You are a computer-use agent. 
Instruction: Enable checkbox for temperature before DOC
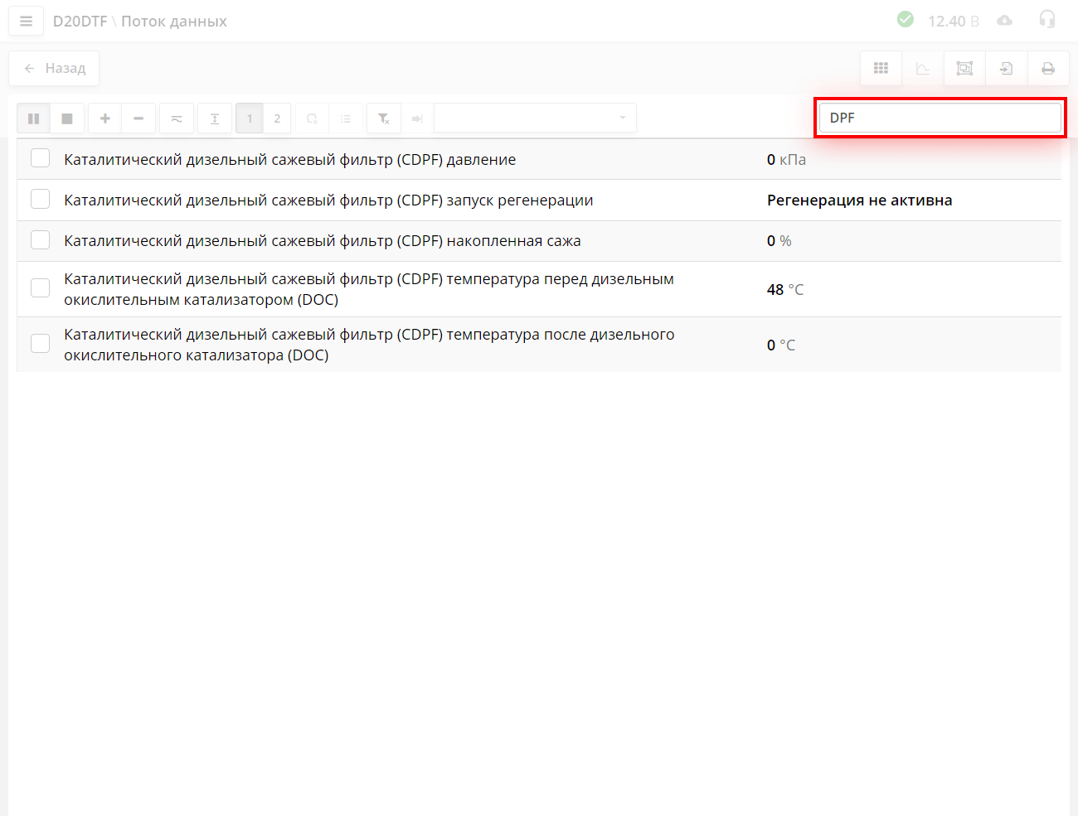pyautogui.click(x=40, y=288)
